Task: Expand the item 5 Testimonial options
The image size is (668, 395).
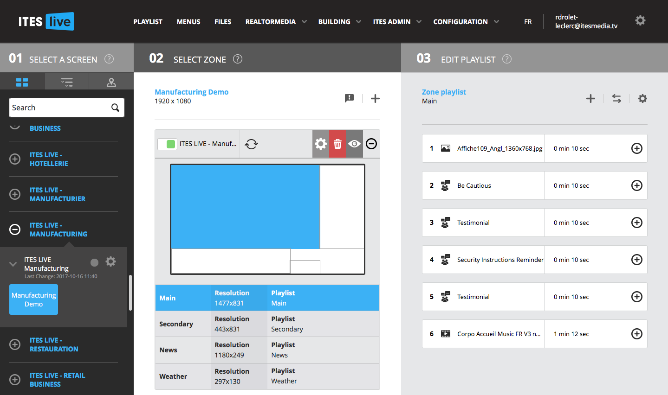Action: pos(637,297)
